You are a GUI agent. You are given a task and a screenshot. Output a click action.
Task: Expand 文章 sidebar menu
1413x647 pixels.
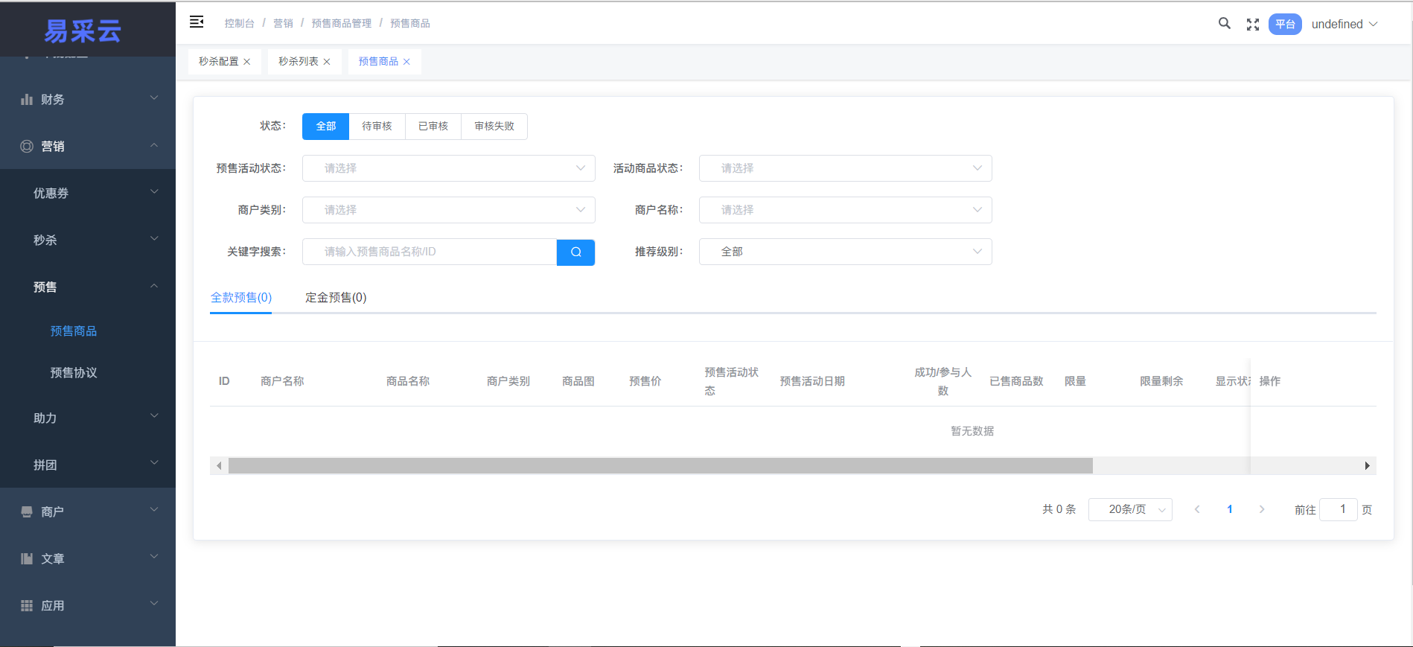154,557
